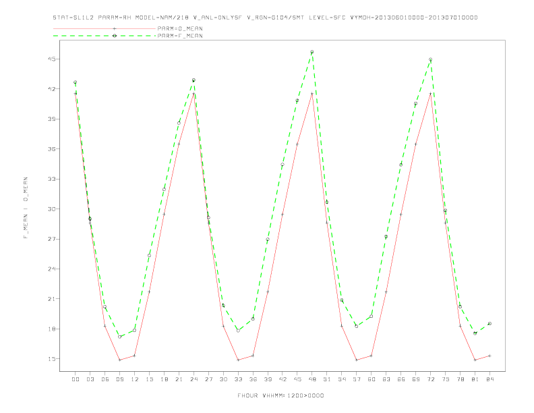Image resolution: width=534 pixels, height=413 pixels.
Task: Click the O_MEAN plus marker at hour 60
Action: pos(372,356)
